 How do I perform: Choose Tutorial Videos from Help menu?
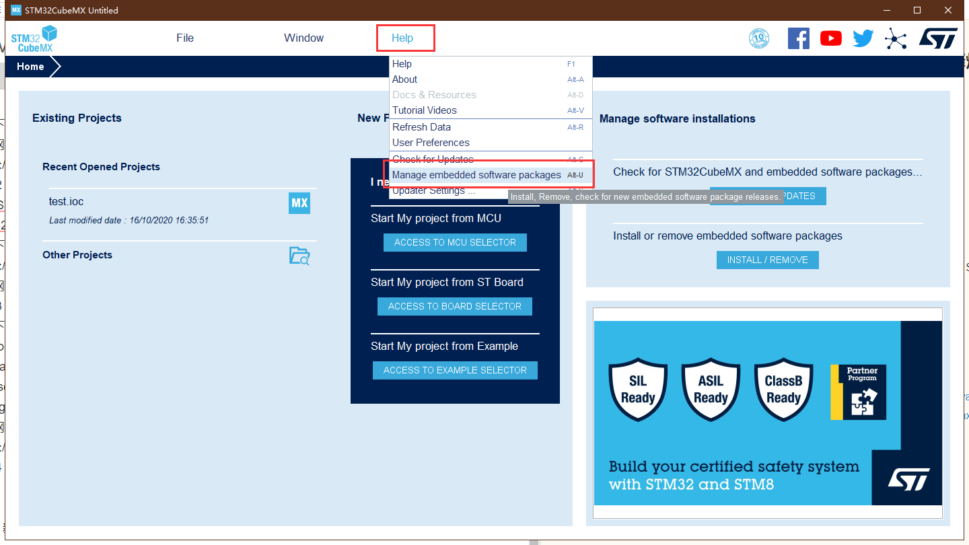tap(425, 110)
